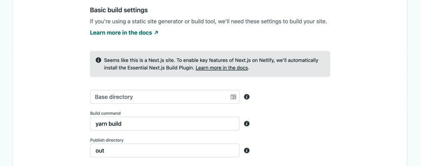
Task: Show info tooltip beside Build command field
Action: click(x=247, y=124)
